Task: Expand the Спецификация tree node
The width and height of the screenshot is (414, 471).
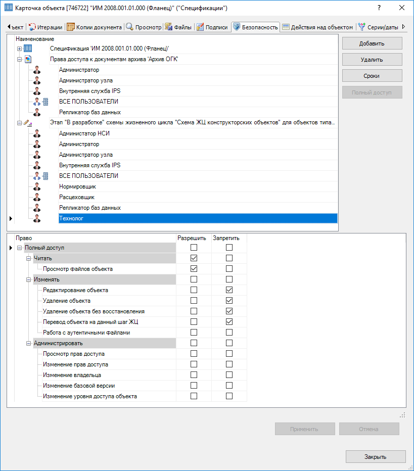Action: pos(20,49)
